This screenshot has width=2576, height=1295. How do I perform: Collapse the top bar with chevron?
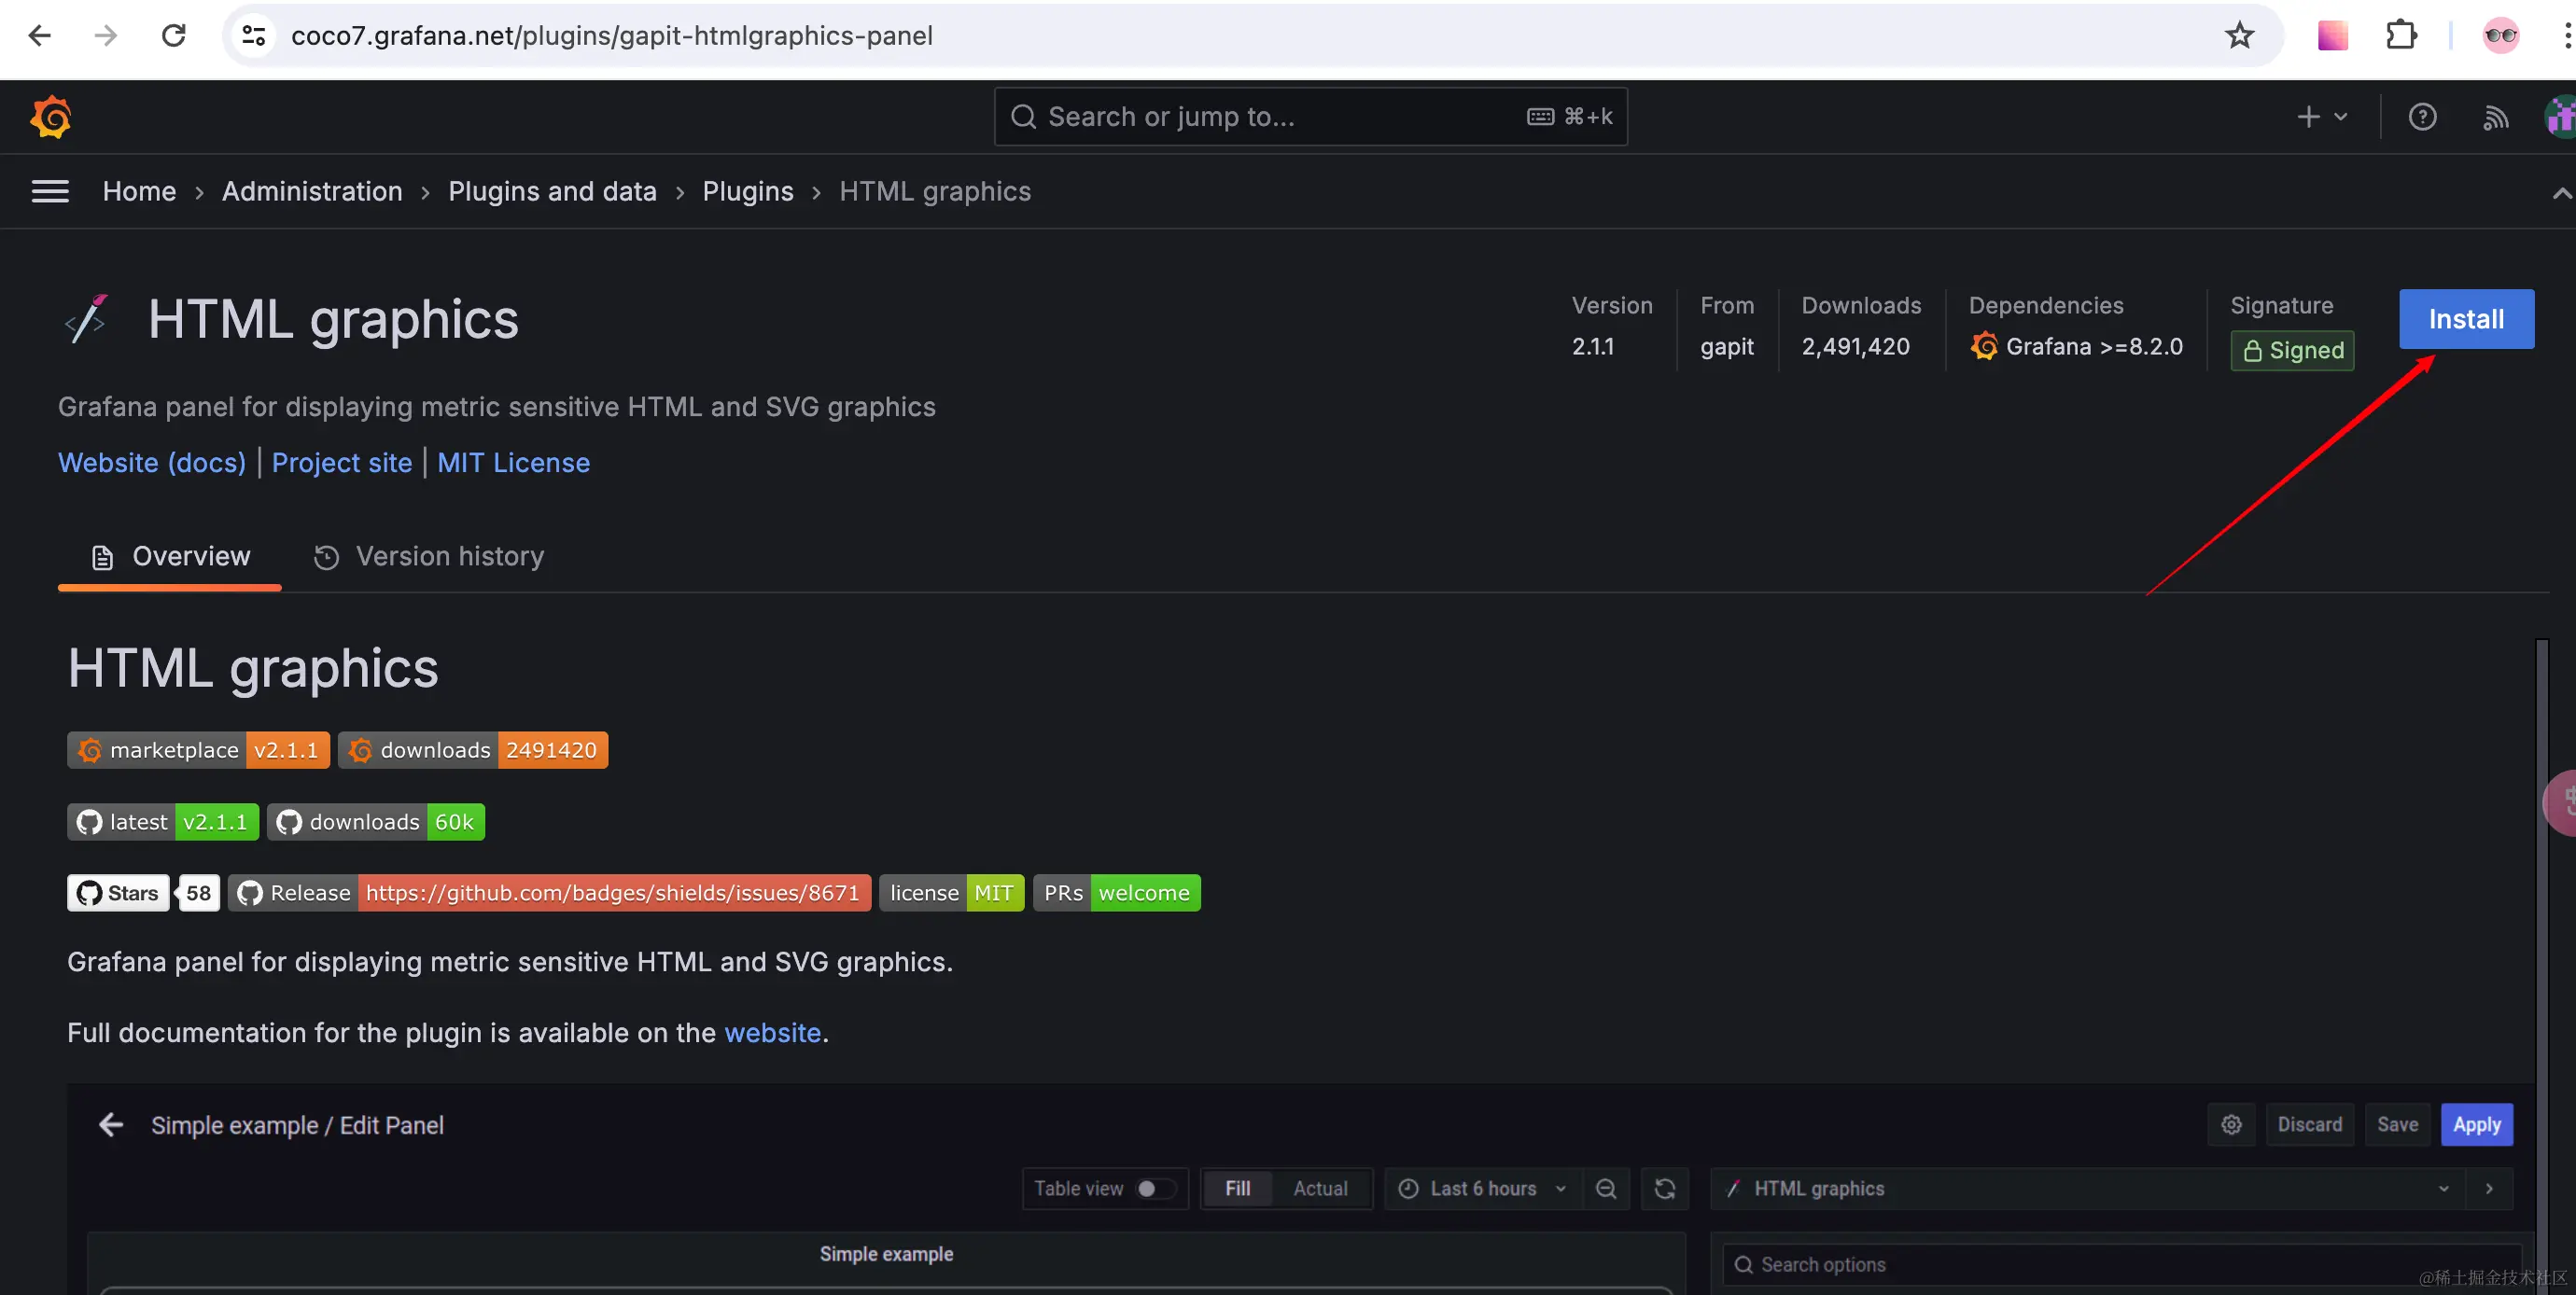click(2561, 192)
